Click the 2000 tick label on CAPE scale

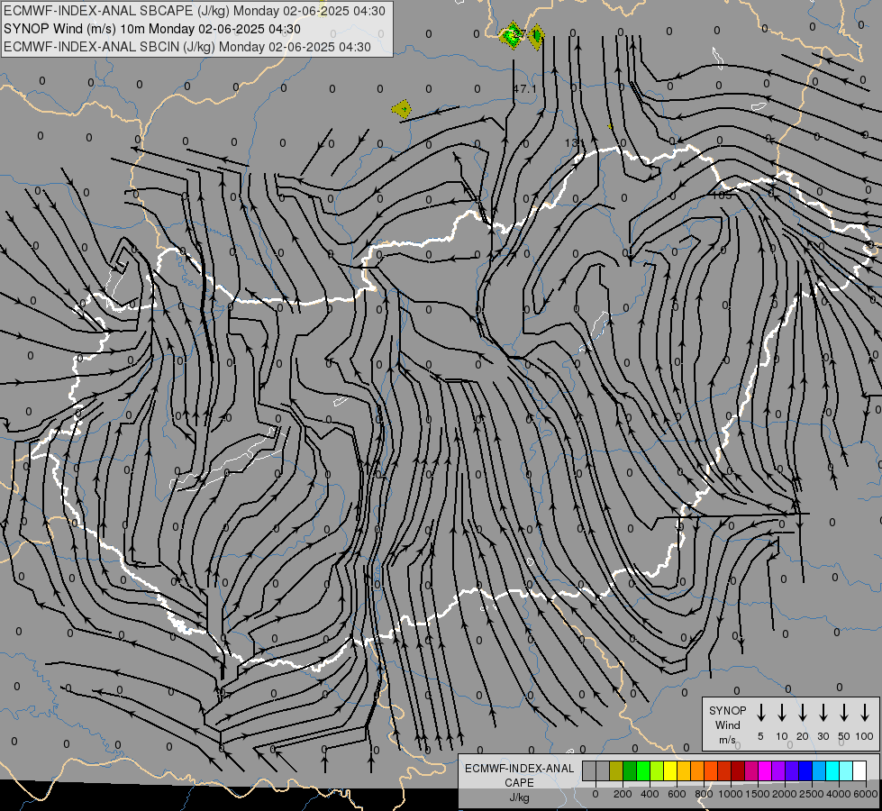tap(785, 794)
